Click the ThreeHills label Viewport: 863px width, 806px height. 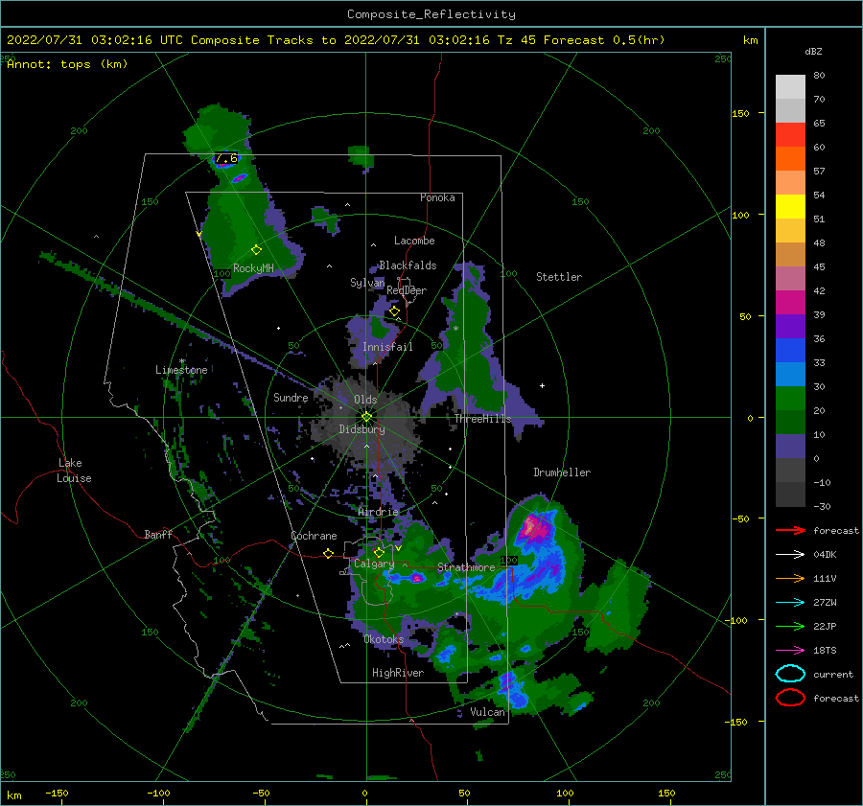click(482, 419)
